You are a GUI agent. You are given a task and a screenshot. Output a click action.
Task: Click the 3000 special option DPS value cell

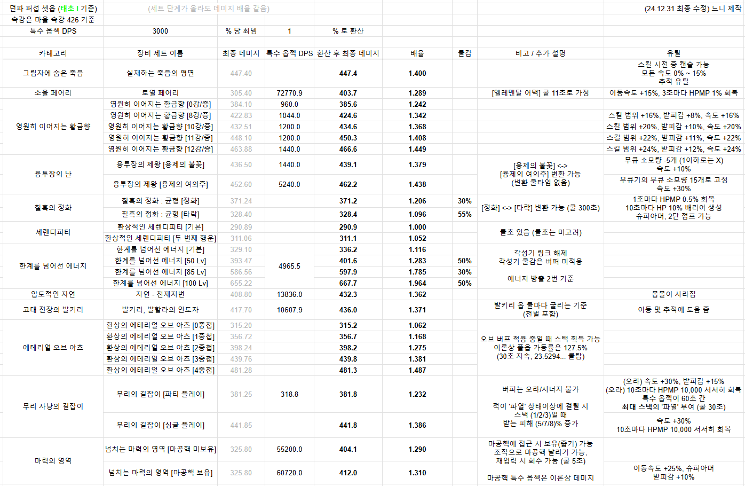coord(160,31)
